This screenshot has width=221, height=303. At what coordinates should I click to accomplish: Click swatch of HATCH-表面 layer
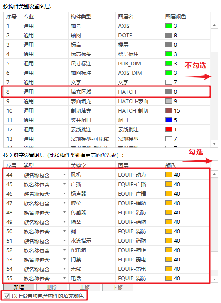(x=169, y=101)
